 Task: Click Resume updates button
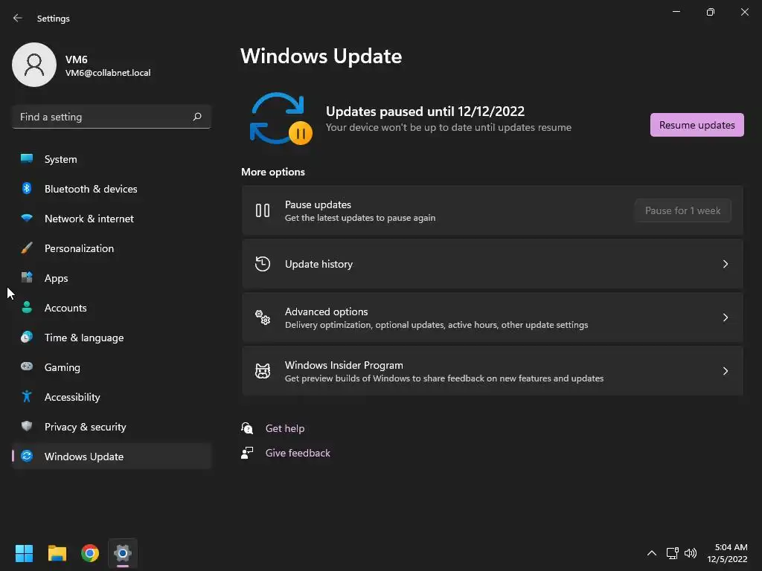pos(697,125)
